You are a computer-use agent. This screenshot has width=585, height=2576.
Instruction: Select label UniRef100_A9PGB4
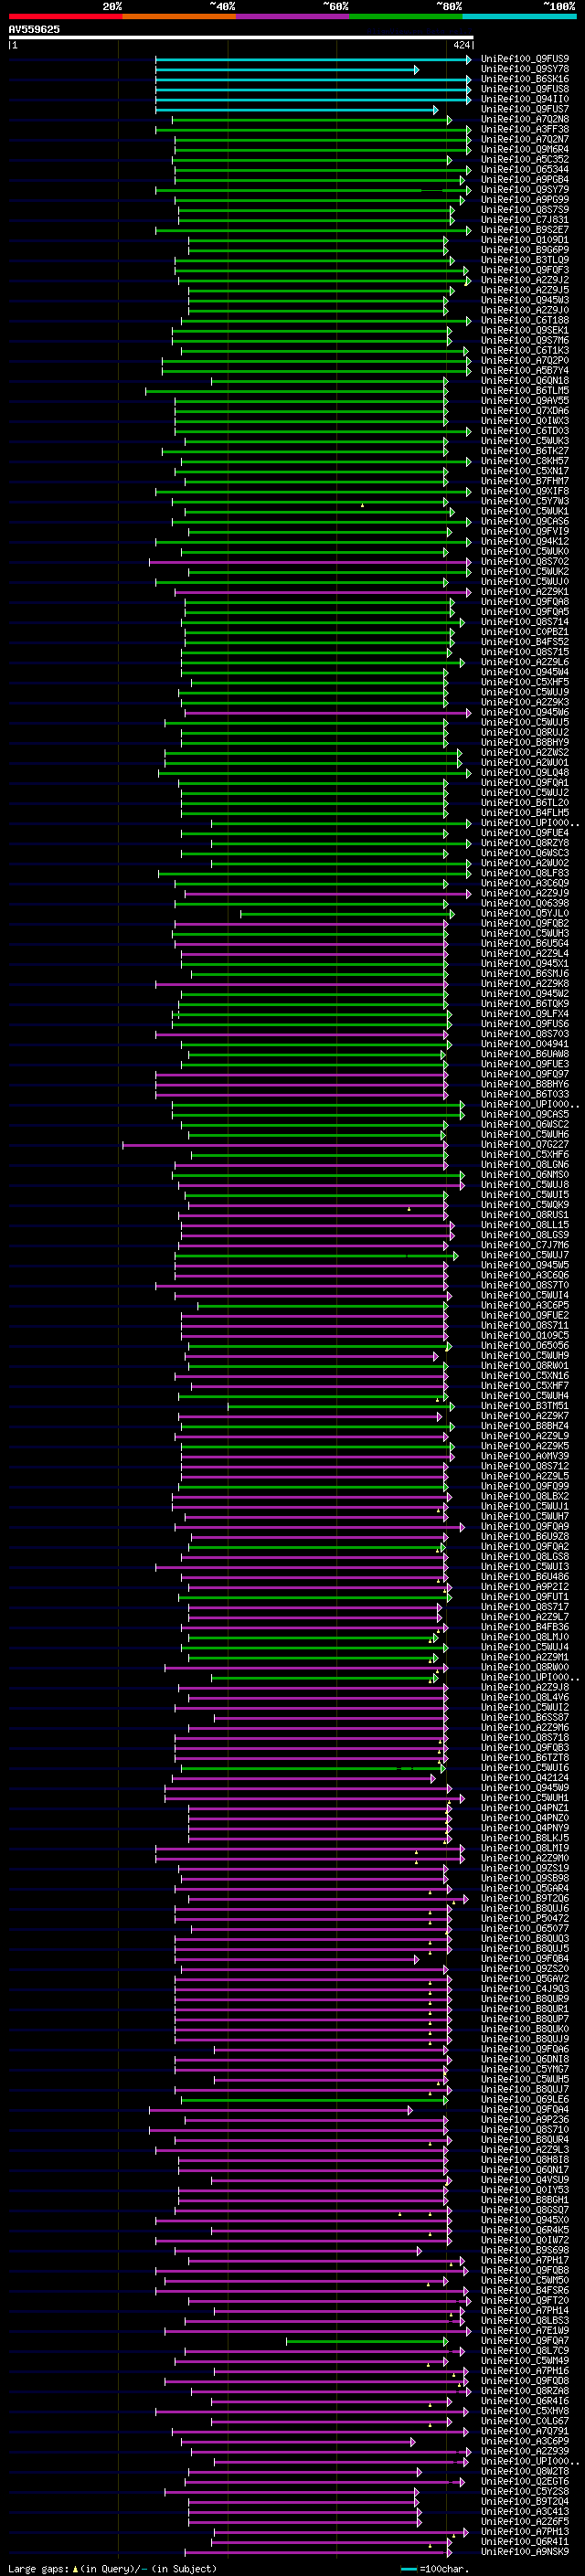(x=525, y=180)
